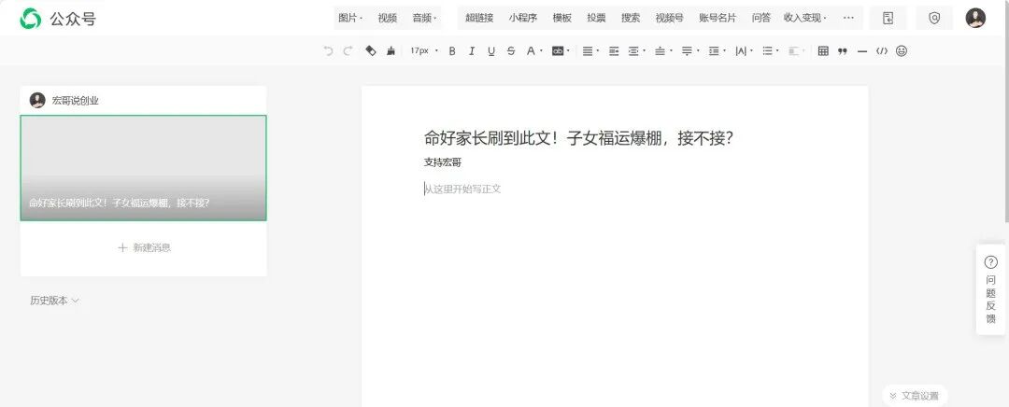Insert a blockquote with the quote icon
Image resolution: width=1009 pixels, height=407 pixels.
tap(843, 51)
